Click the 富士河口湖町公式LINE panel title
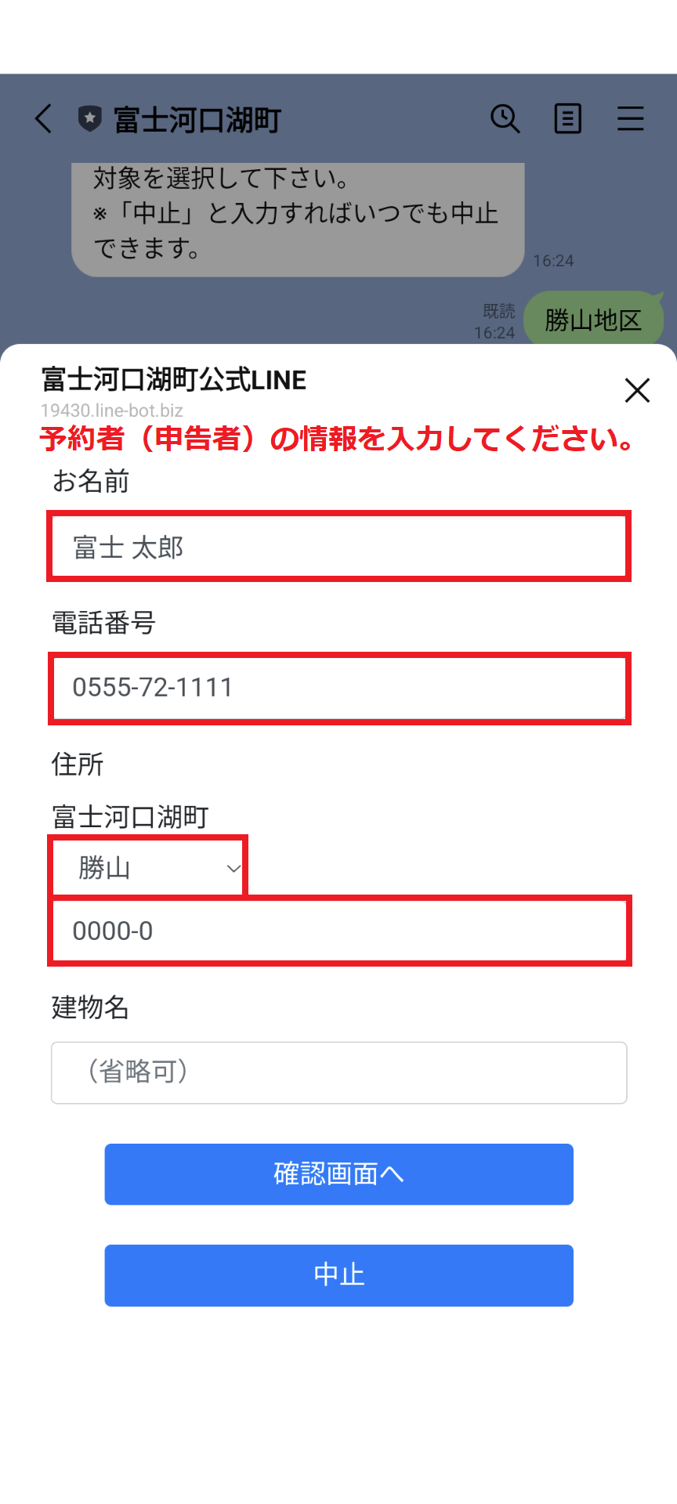Viewport: 677px width, 1504px height. coord(174,380)
